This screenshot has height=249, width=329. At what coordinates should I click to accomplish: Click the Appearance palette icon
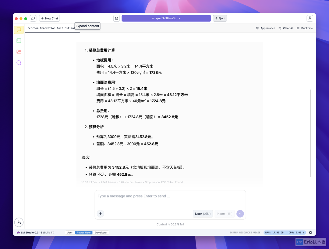coord(257,28)
